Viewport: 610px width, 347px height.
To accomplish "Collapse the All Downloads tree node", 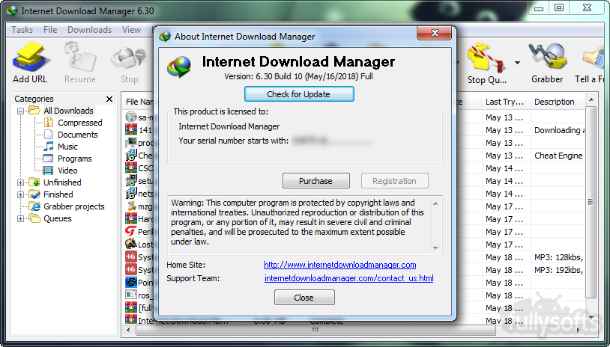I will 21,111.
